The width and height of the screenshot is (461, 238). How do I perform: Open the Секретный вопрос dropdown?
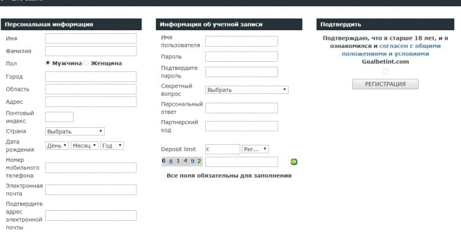click(247, 89)
